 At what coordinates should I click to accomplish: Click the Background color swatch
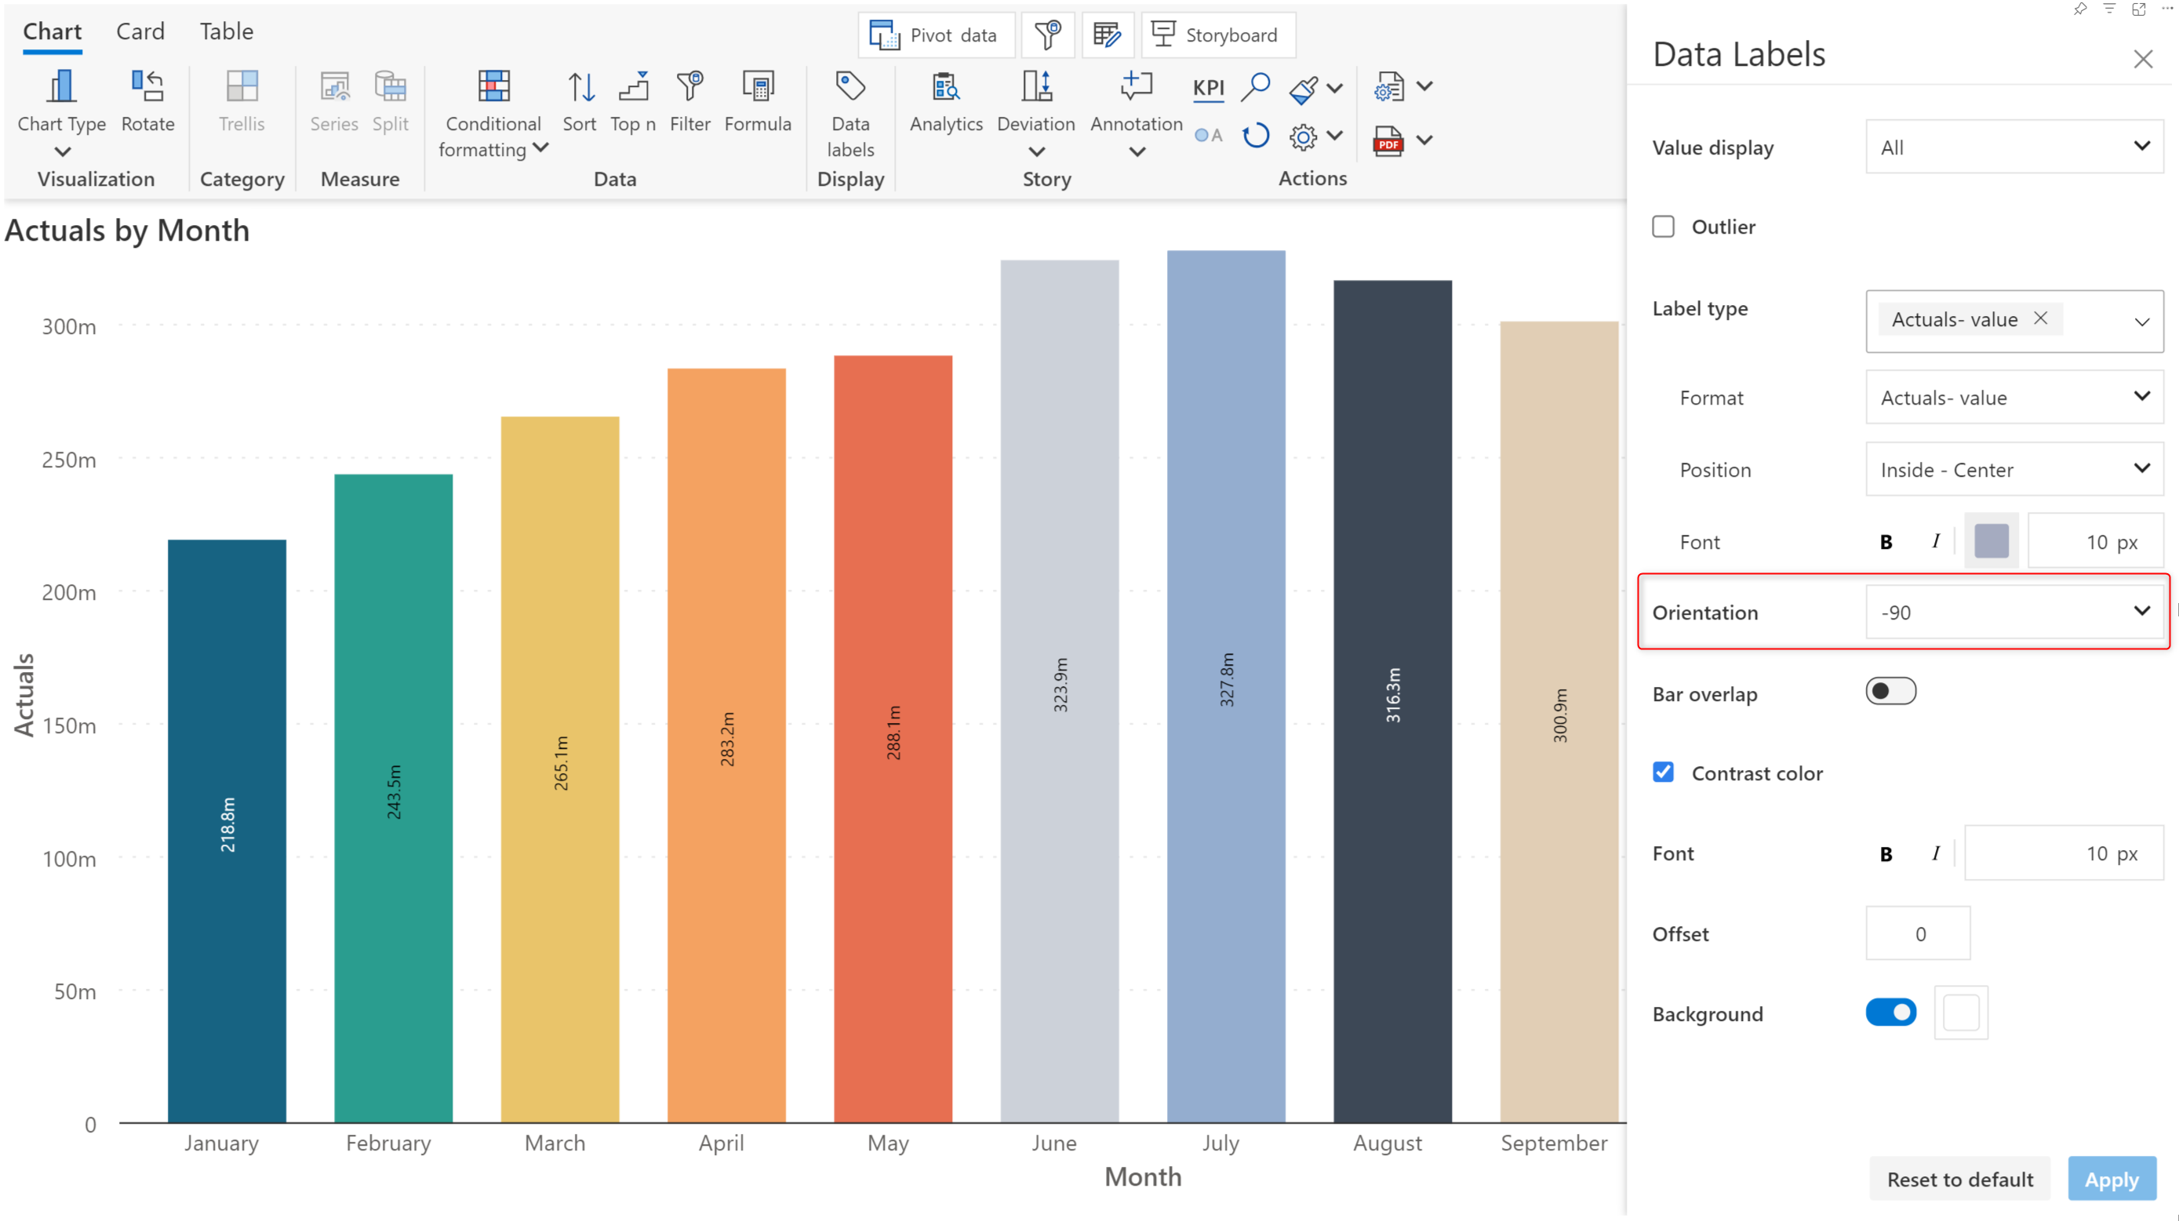point(1961,1012)
